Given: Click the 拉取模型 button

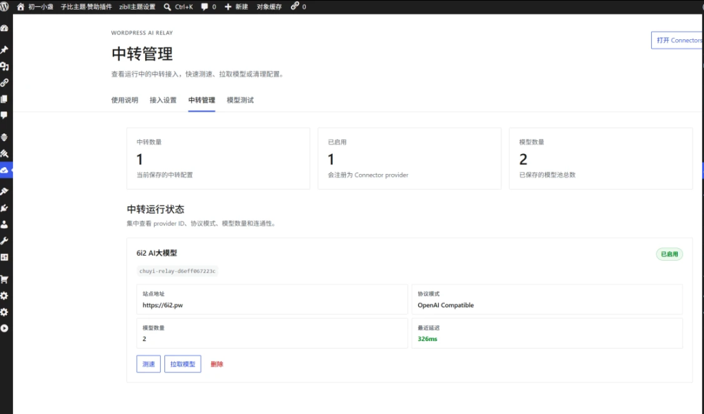Looking at the screenshot, I should click(183, 364).
